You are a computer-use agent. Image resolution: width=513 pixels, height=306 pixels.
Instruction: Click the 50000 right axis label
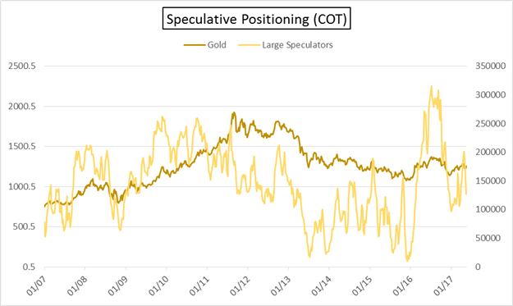pos(488,239)
